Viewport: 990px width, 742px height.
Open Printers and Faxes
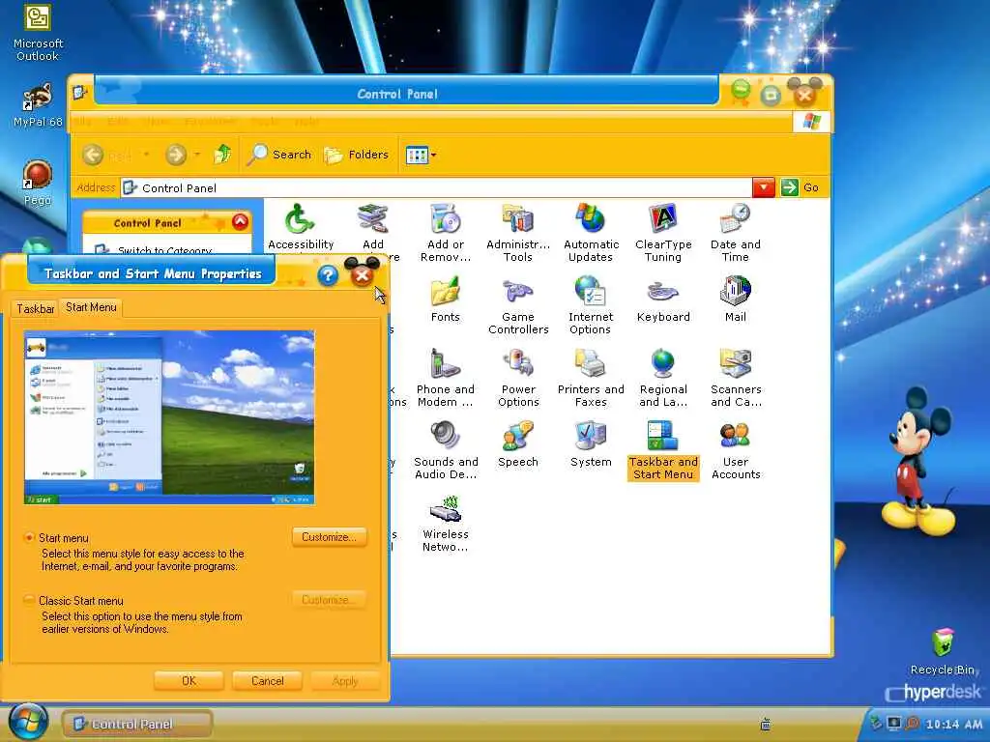click(591, 378)
